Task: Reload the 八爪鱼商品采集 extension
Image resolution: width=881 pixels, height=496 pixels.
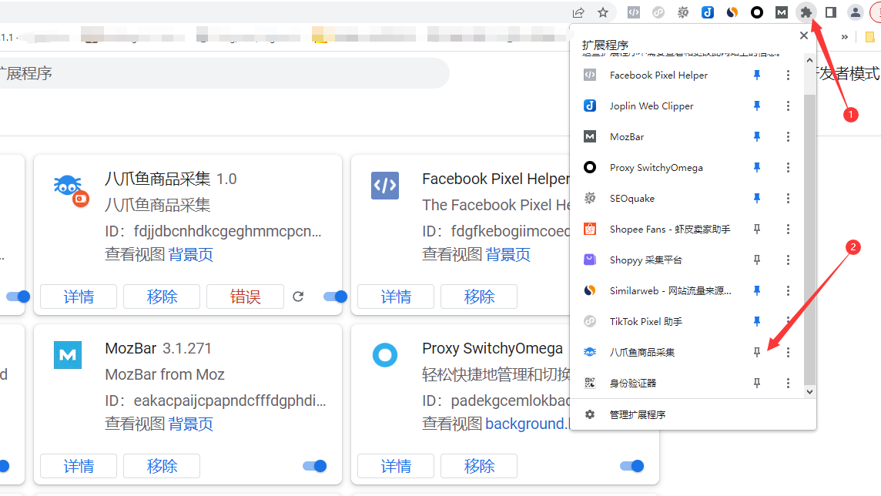Action: tap(299, 297)
